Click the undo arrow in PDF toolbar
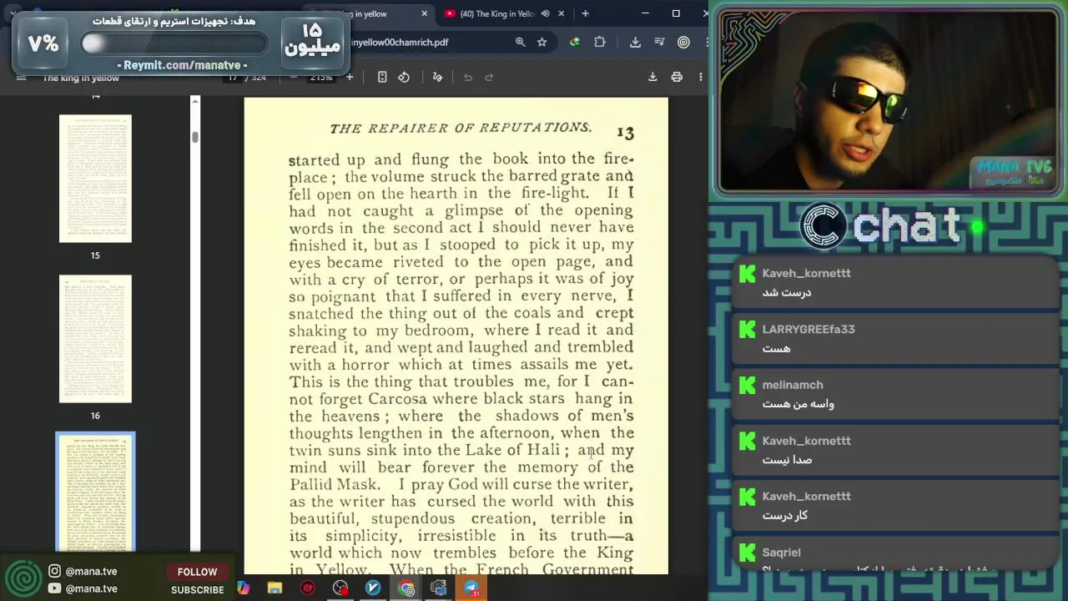This screenshot has width=1068, height=601. (468, 77)
